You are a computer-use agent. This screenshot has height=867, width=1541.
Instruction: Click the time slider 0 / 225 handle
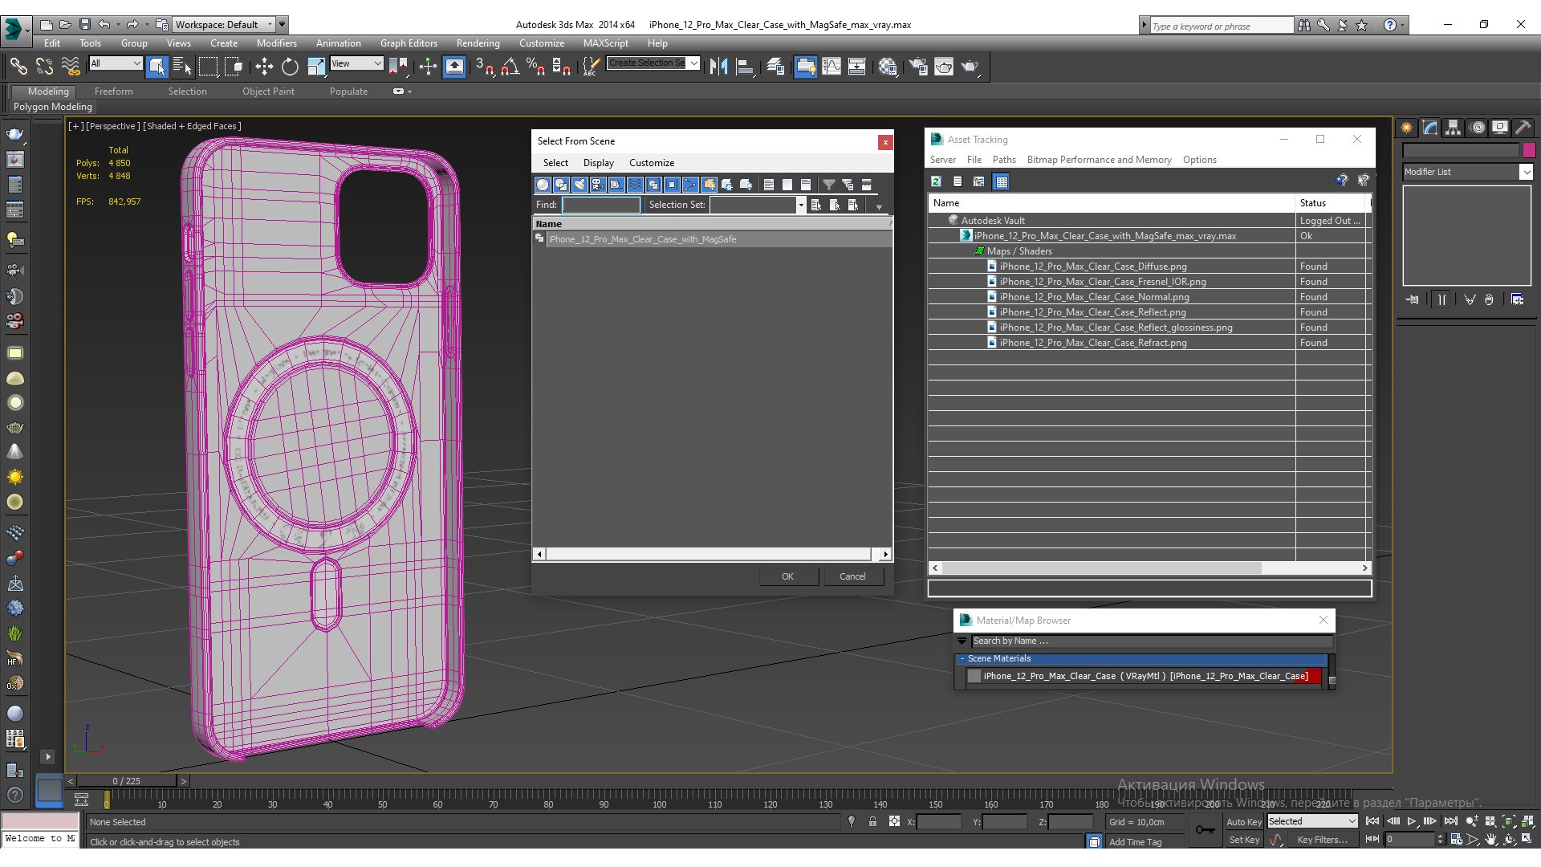[127, 781]
